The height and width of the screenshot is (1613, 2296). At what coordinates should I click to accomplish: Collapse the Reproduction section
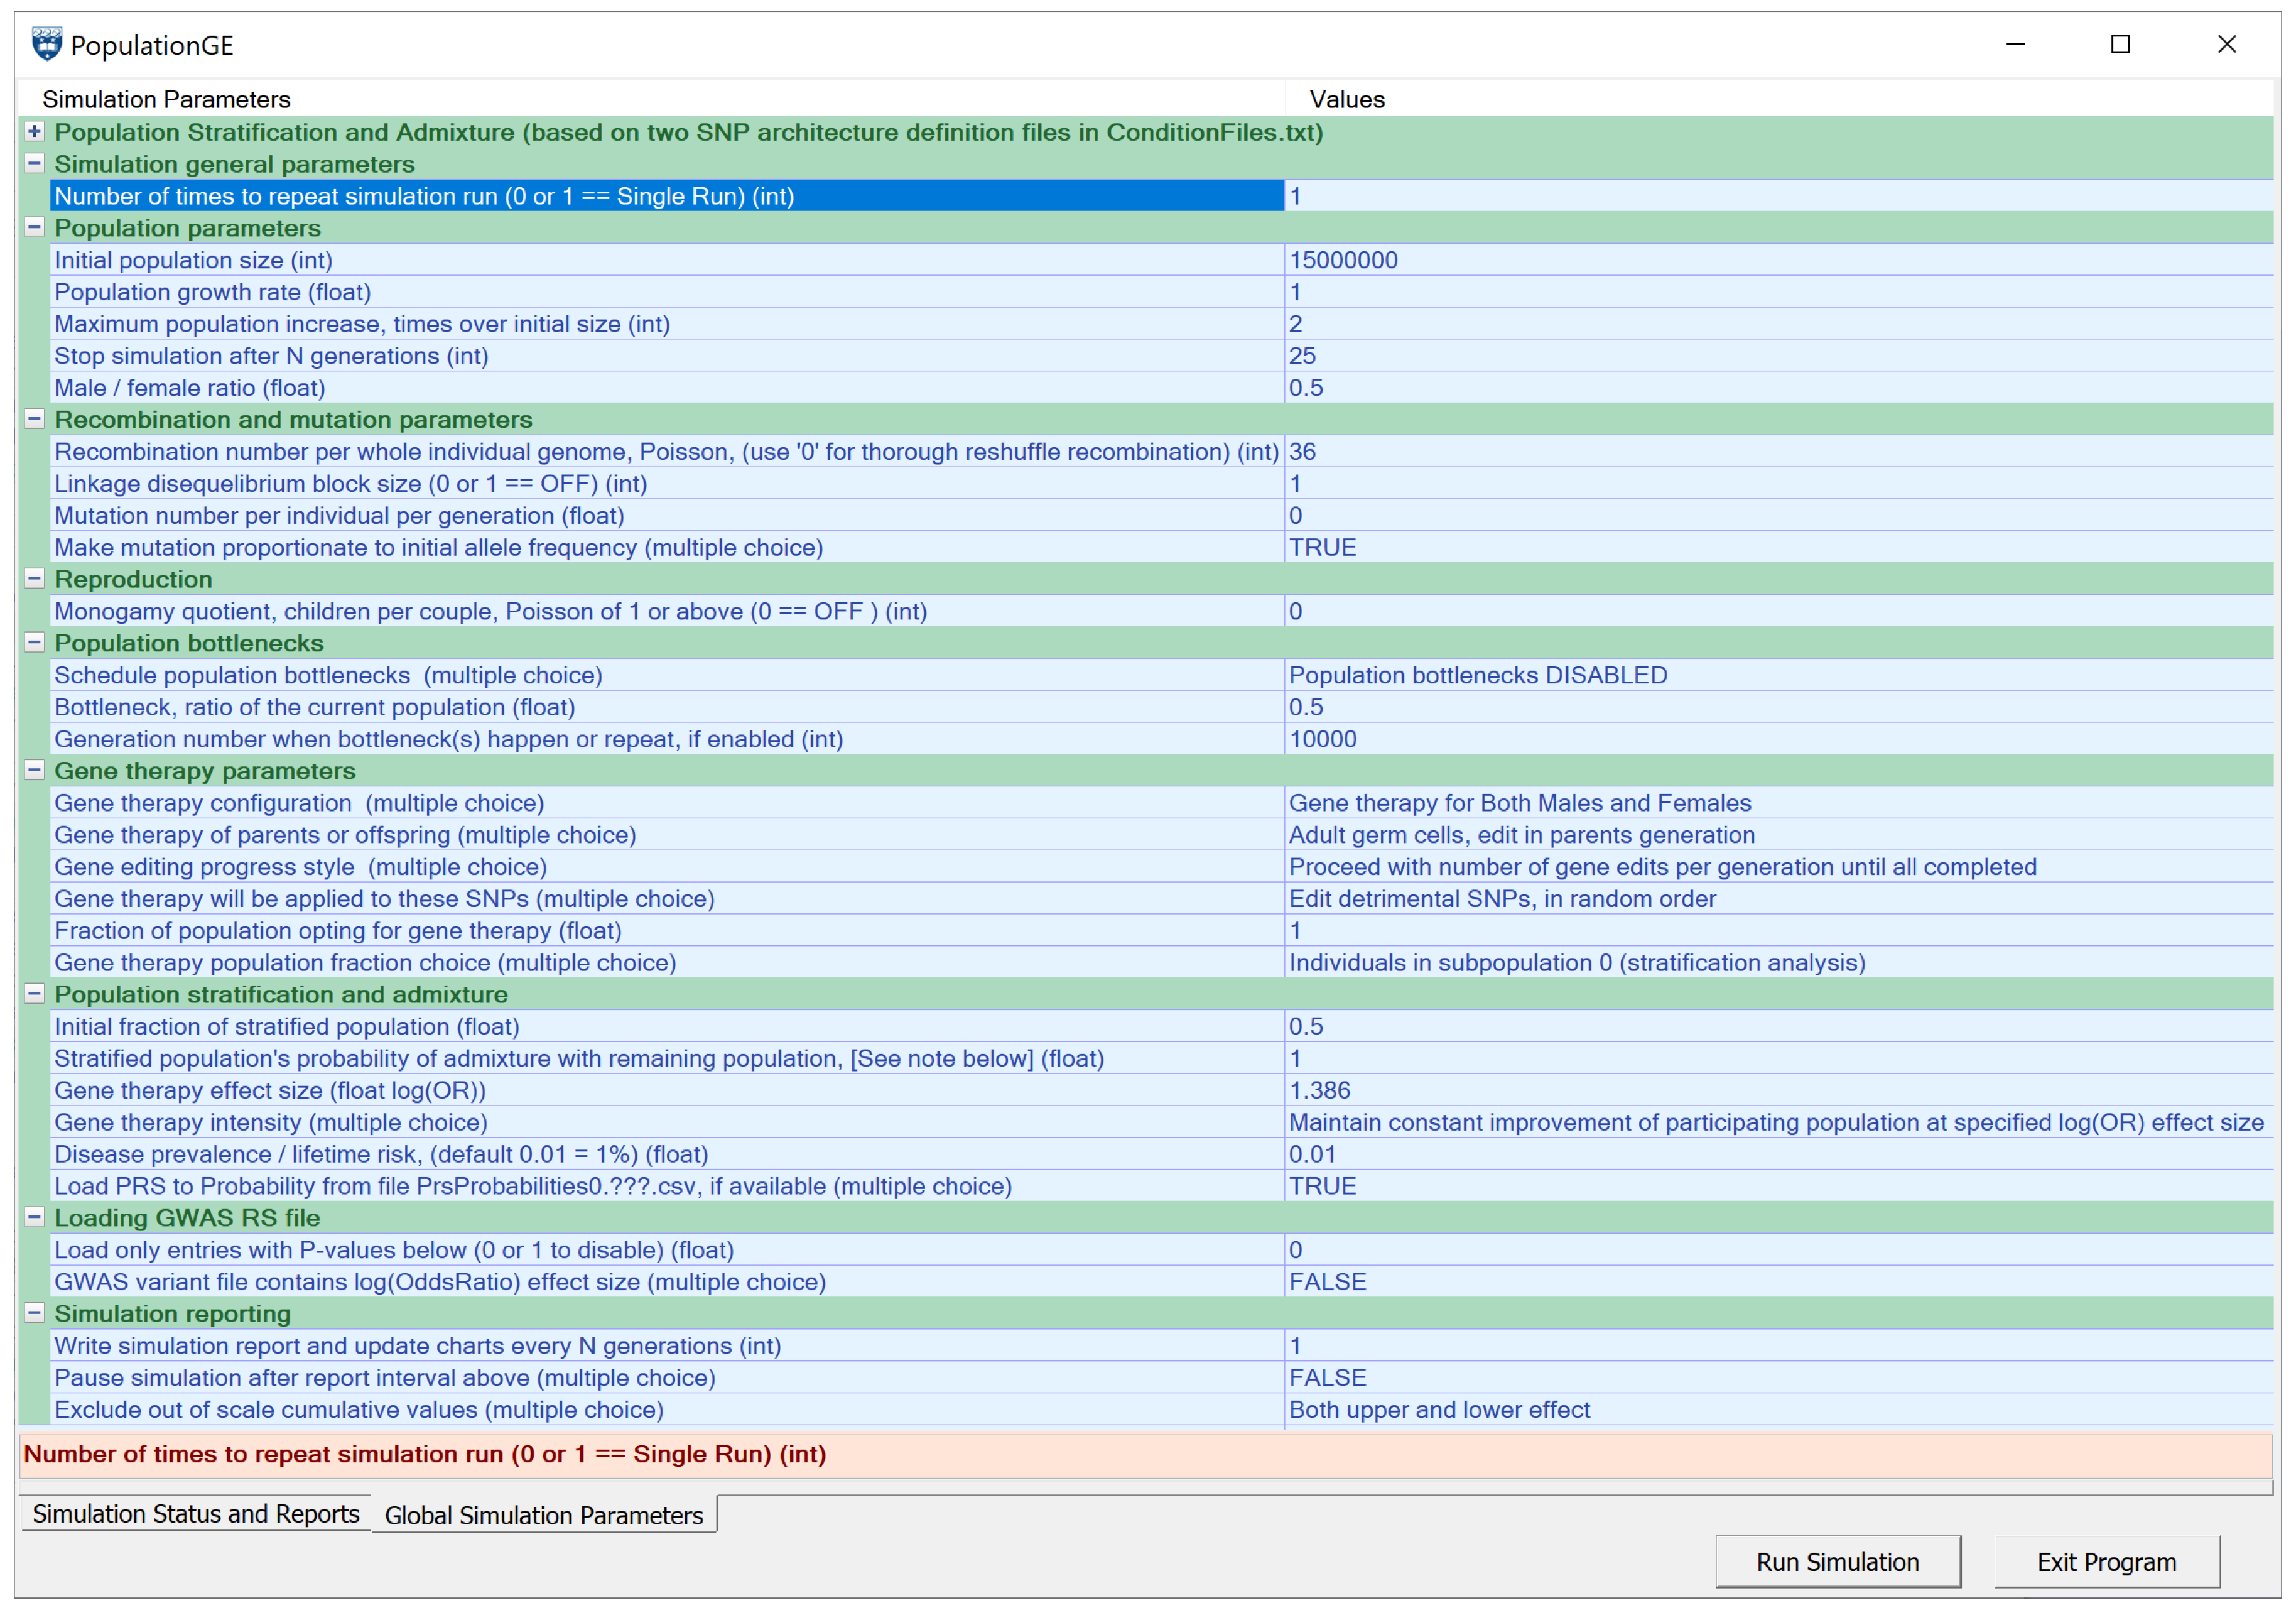[x=35, y=578]
